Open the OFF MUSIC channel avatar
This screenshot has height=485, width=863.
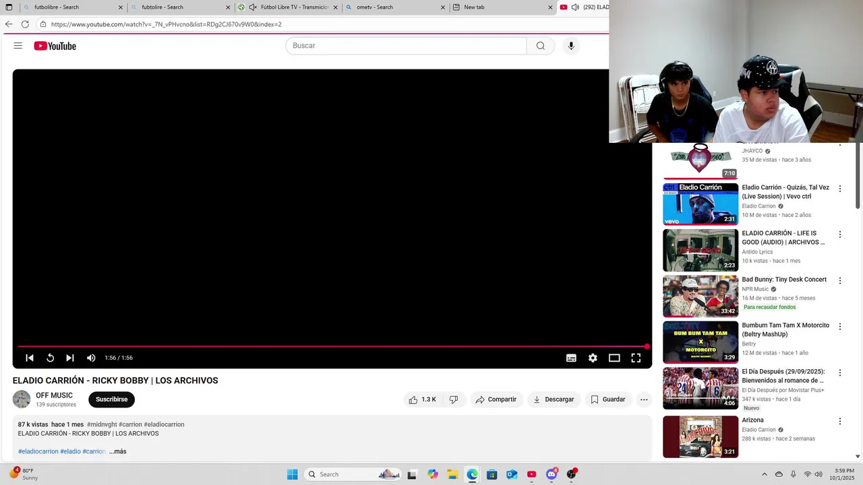pos(22,399)
